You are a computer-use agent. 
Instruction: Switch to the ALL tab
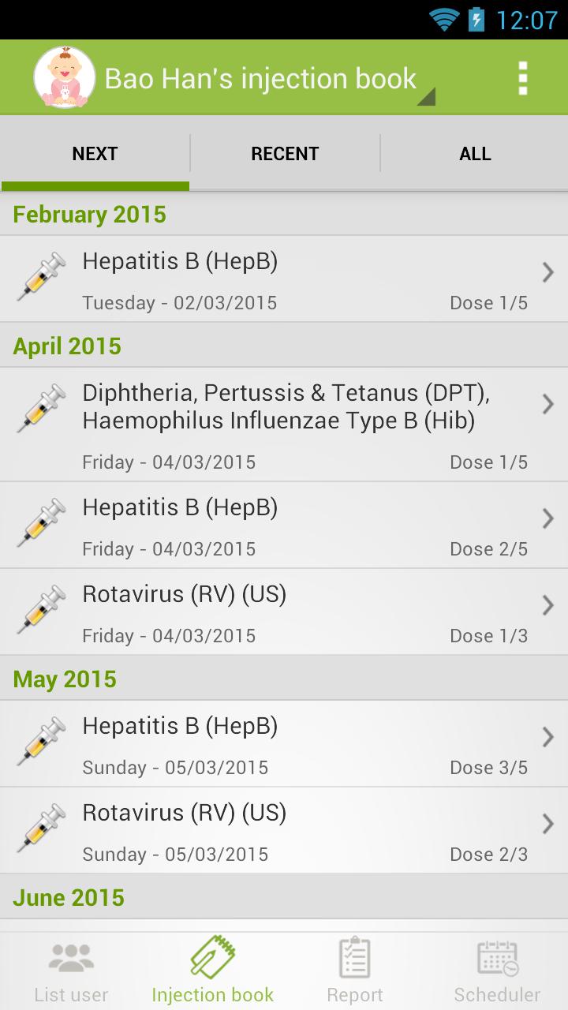coord(475,154)
